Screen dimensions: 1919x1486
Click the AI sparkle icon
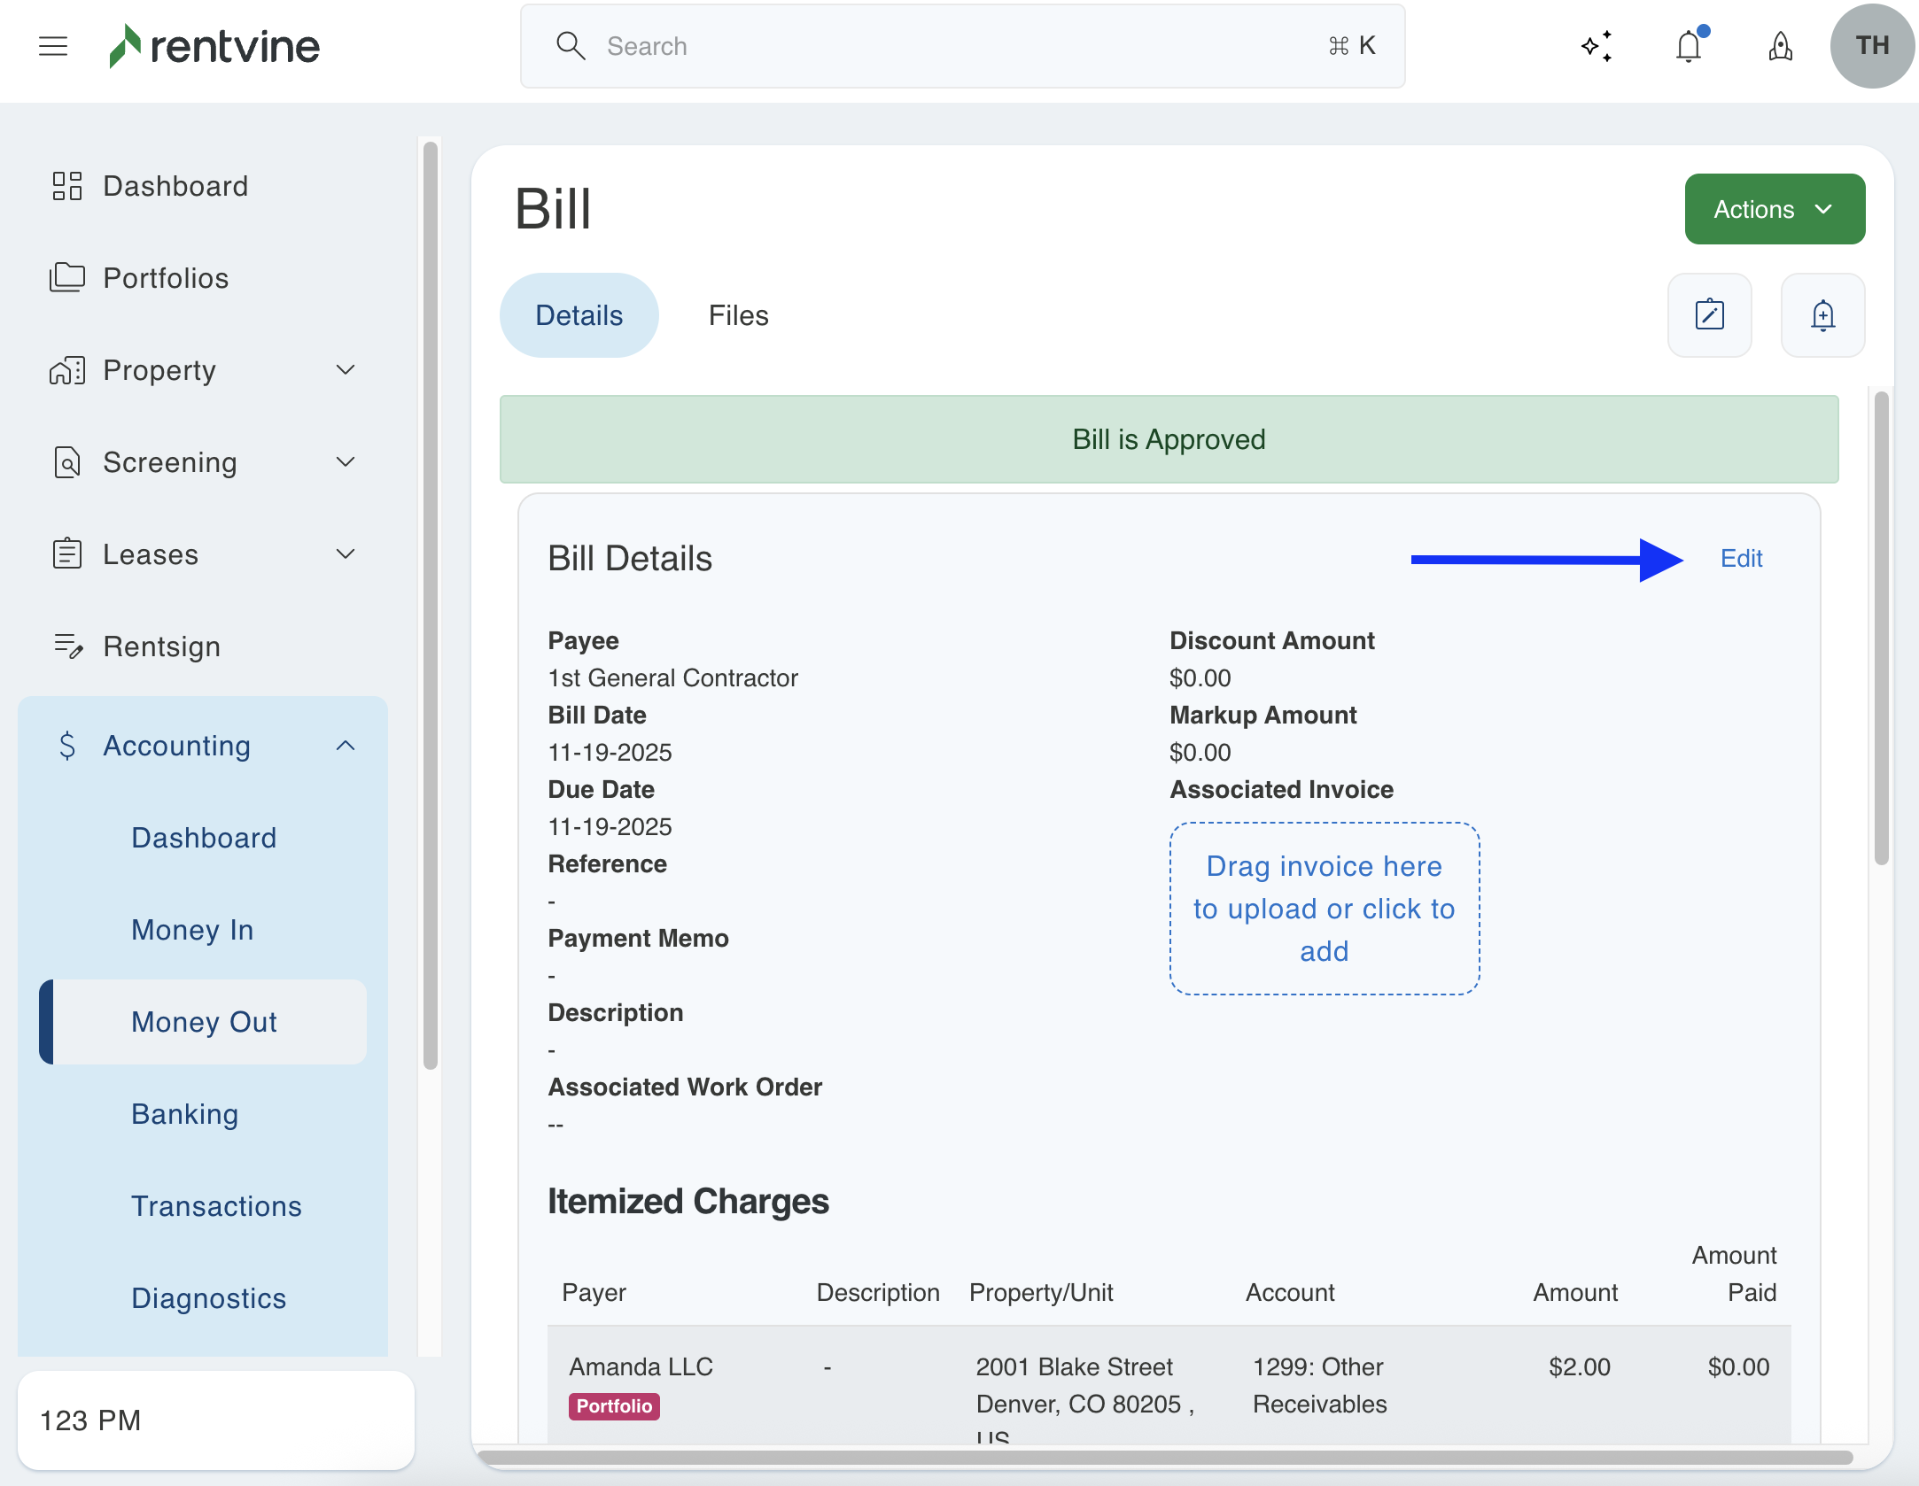click(x=1597, y=46)
